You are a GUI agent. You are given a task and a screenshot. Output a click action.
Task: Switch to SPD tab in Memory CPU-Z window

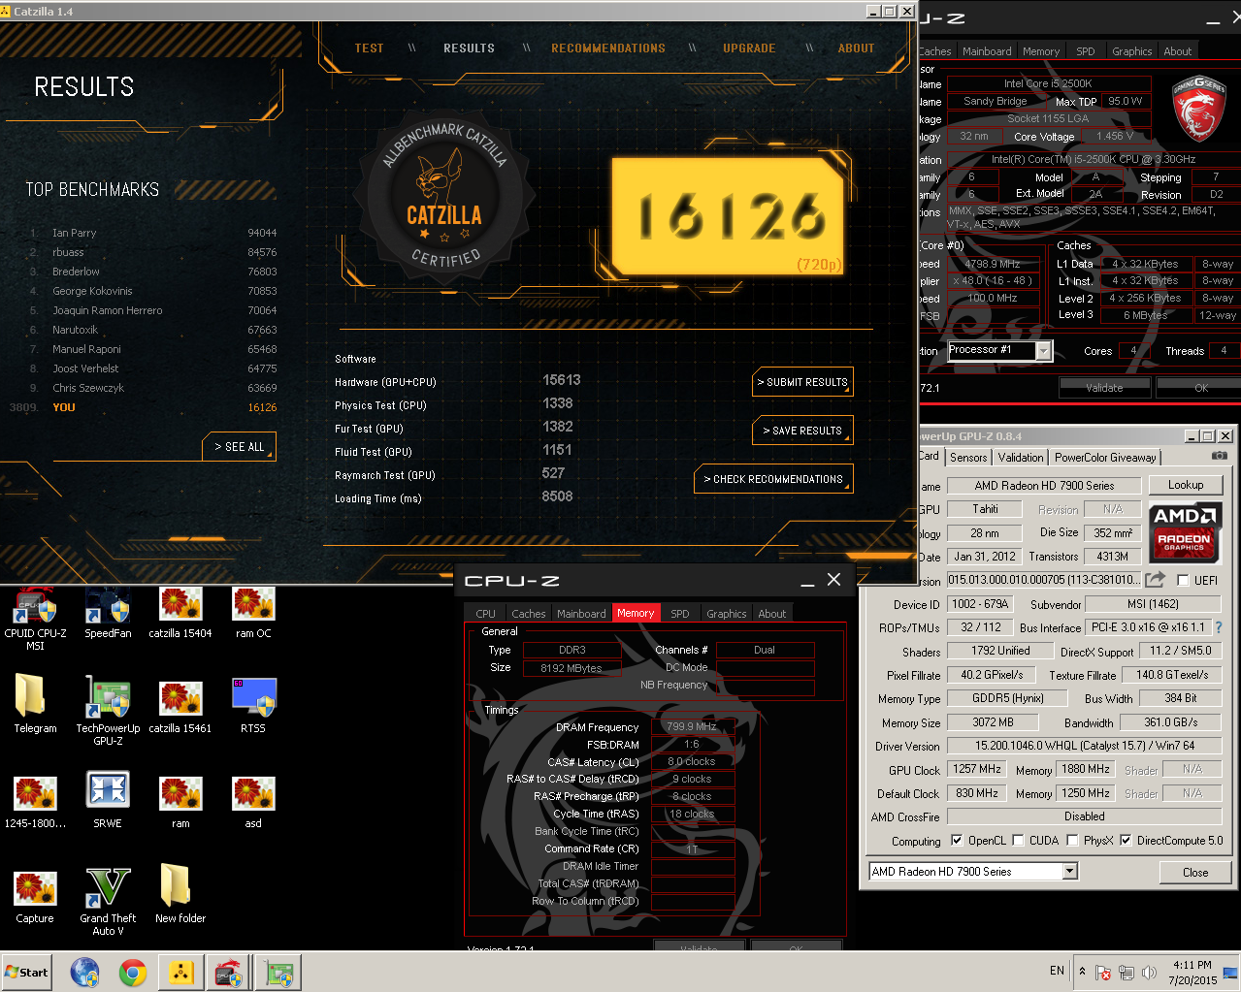tap(680, 613)
